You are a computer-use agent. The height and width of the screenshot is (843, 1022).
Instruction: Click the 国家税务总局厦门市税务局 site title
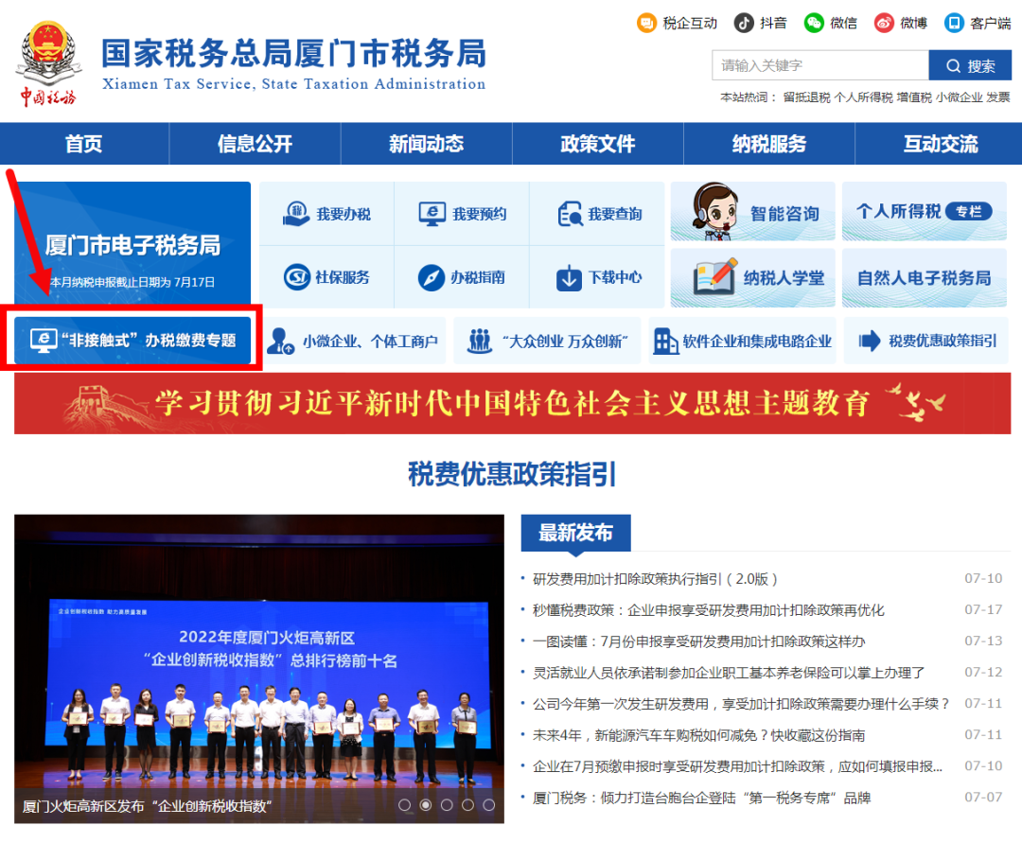pos(294,53)
